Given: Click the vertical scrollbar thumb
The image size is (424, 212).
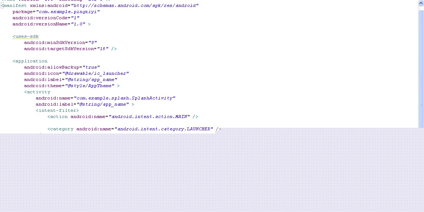Looking at the screenshot, I should tap(421, 69).
